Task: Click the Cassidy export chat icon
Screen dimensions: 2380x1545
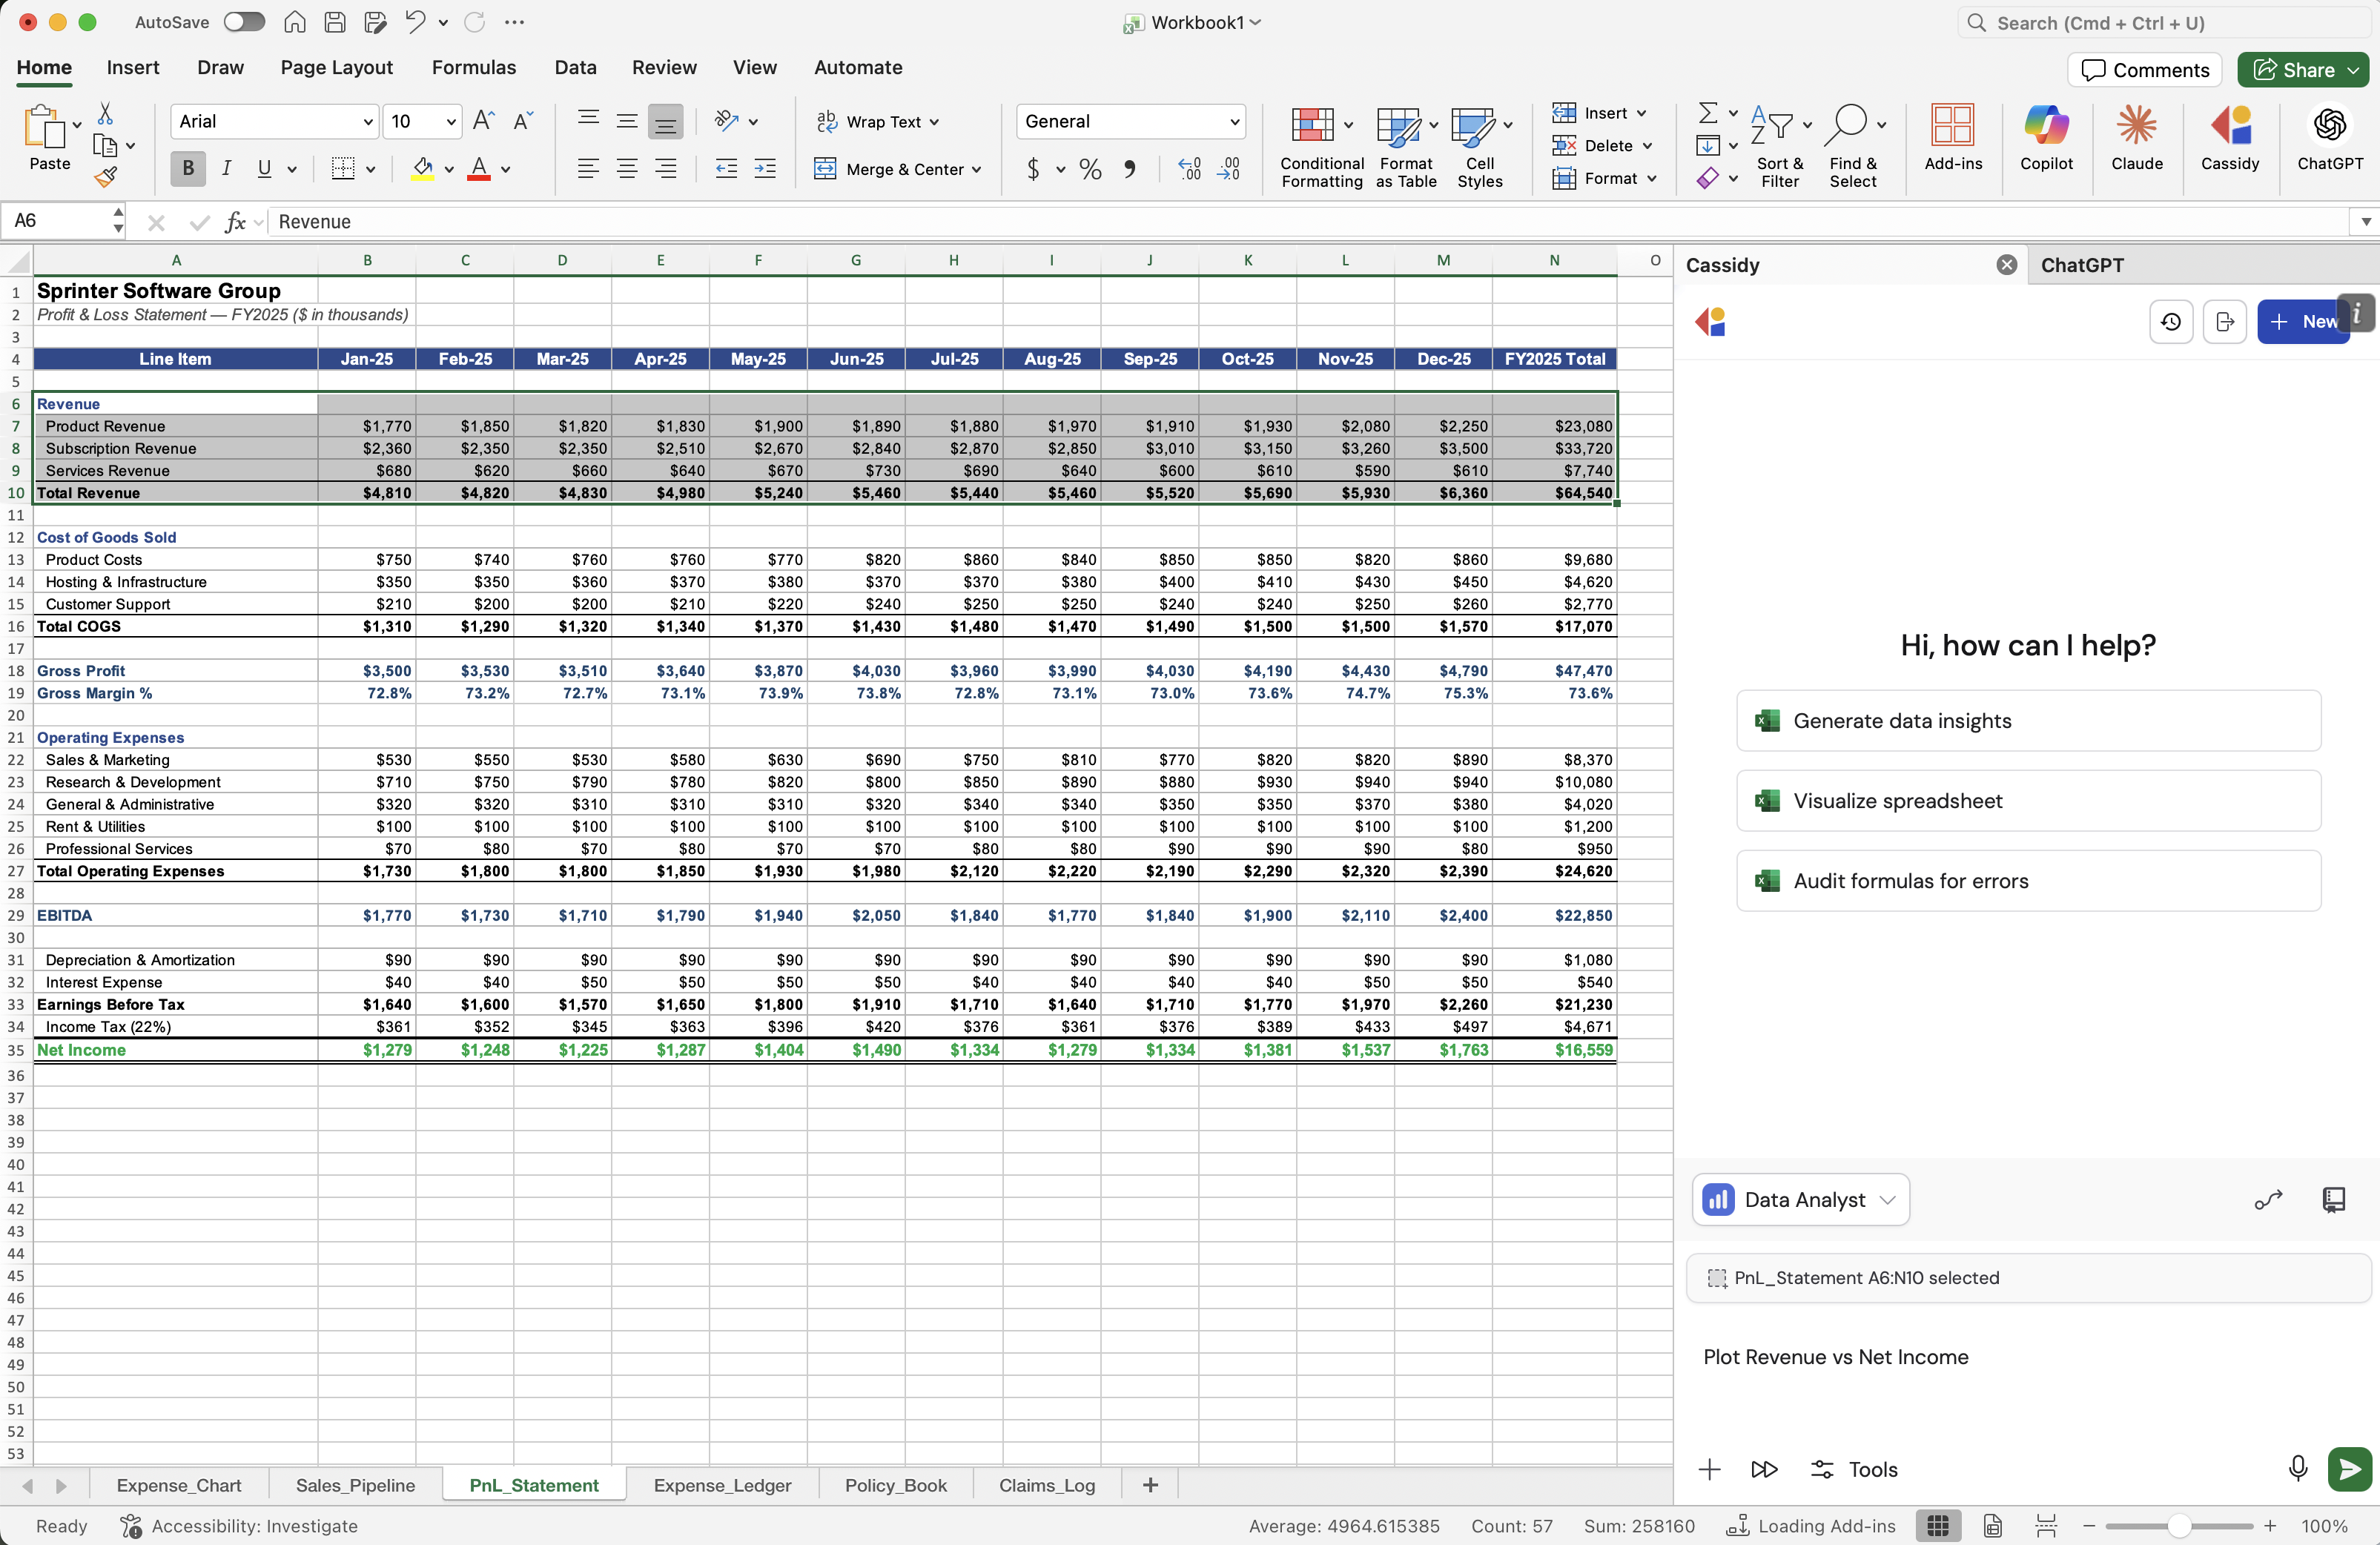Action: coord(2224,322)
